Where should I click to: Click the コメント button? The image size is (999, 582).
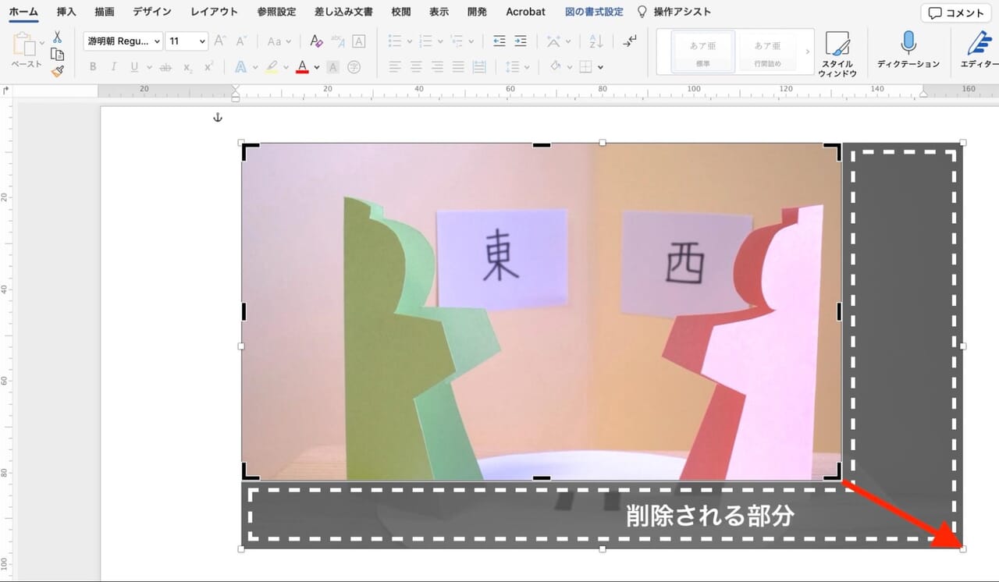click(x=956, y=13)
